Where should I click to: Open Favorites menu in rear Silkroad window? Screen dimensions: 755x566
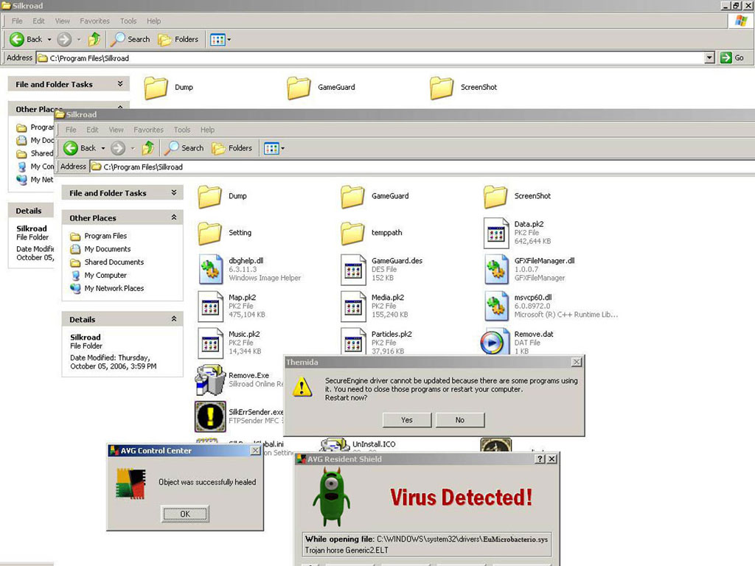95,21
